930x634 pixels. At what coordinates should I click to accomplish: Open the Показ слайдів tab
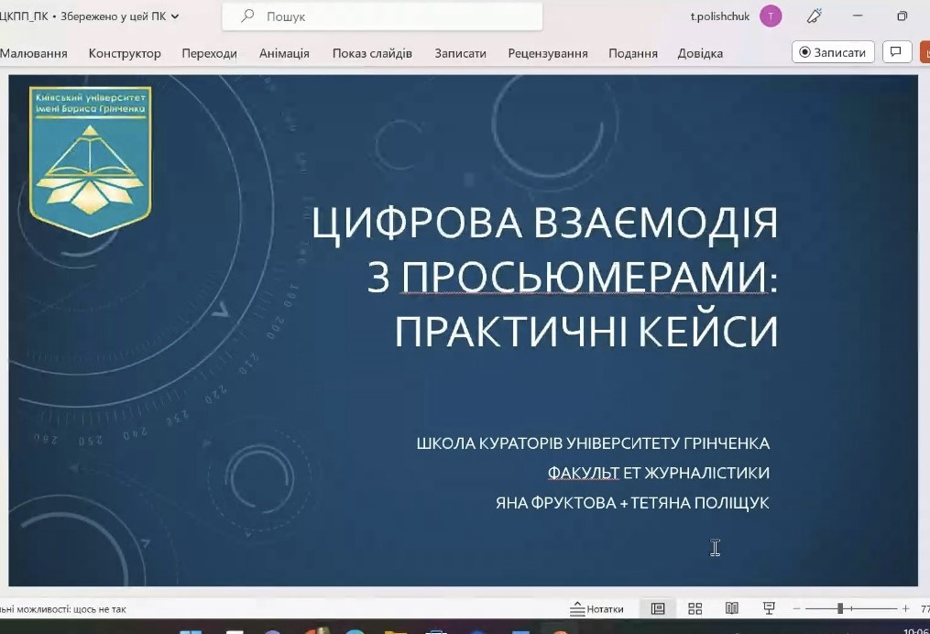(371, 53)
